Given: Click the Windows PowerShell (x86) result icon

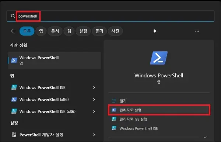Looking at the screenshot, I should (14, 99).
